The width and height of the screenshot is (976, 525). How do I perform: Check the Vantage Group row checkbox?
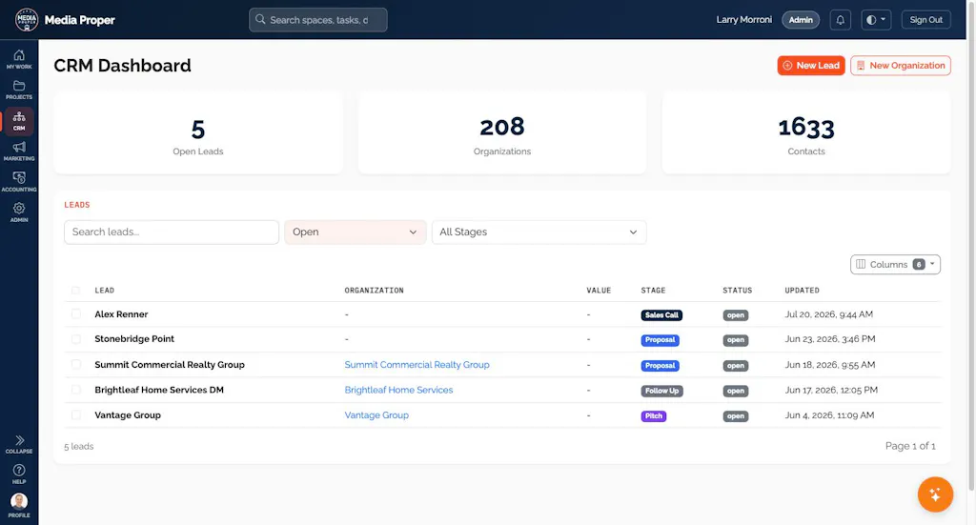(76, 414)
